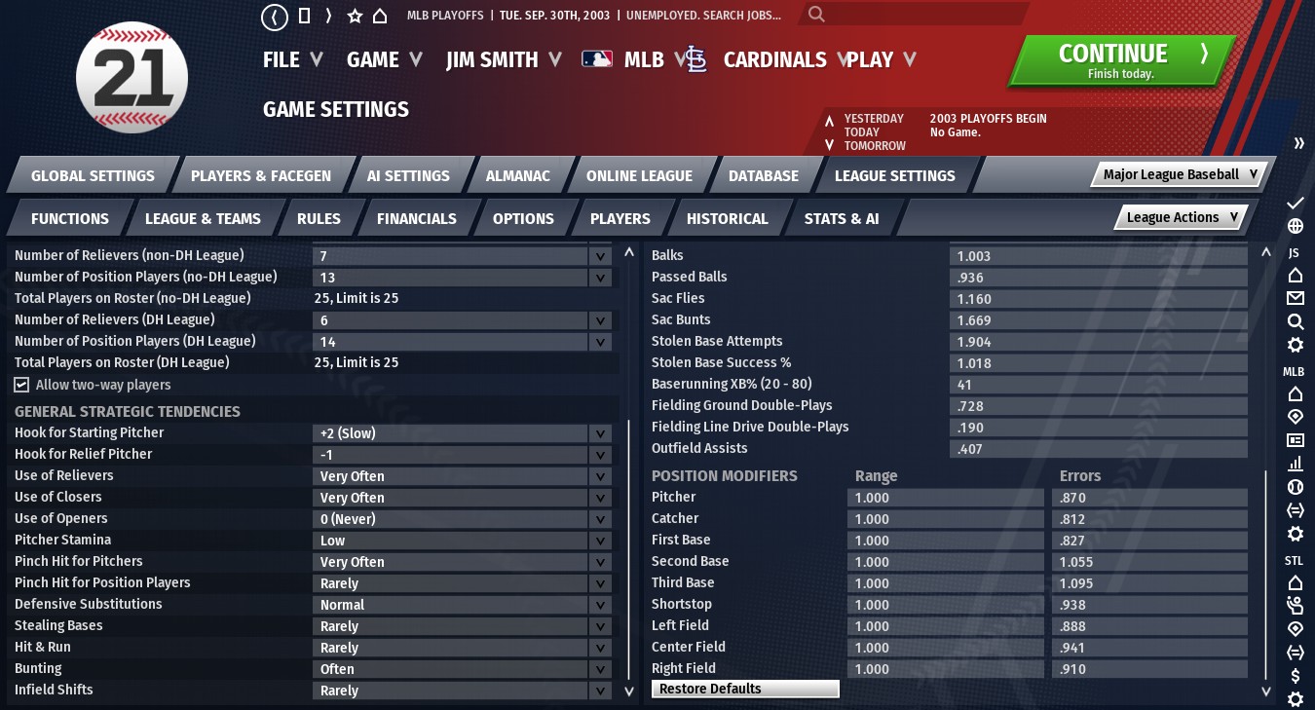Open the League Actions dropdown
The image size is (1315, 710).
coord(1182,217)
